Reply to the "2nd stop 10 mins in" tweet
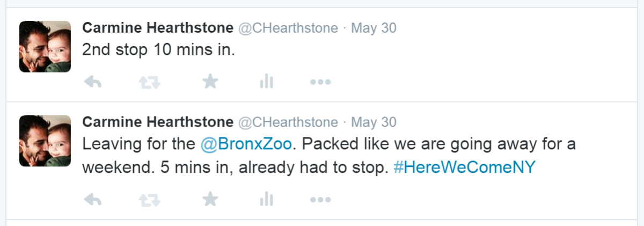Screen dimensions: 644x226 click(x=93, y=82)
